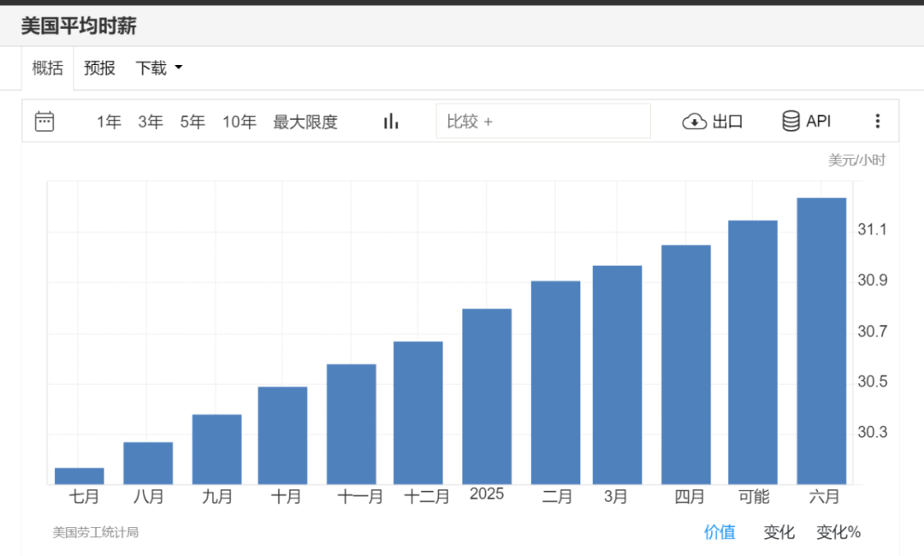Viewport: 924px width, 556px height.
Task: Select the 概括 tab
Action: point(47,68)
